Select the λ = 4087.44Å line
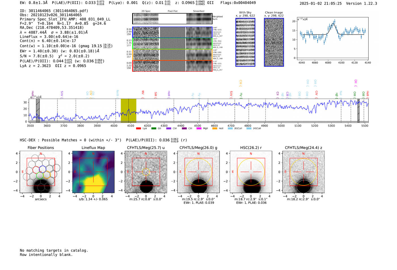This screenshot has width=397, height=270. [x=54, y=32]
